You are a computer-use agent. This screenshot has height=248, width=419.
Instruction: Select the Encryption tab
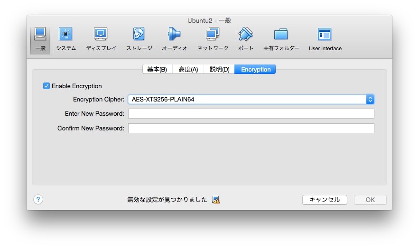(255, 69)
